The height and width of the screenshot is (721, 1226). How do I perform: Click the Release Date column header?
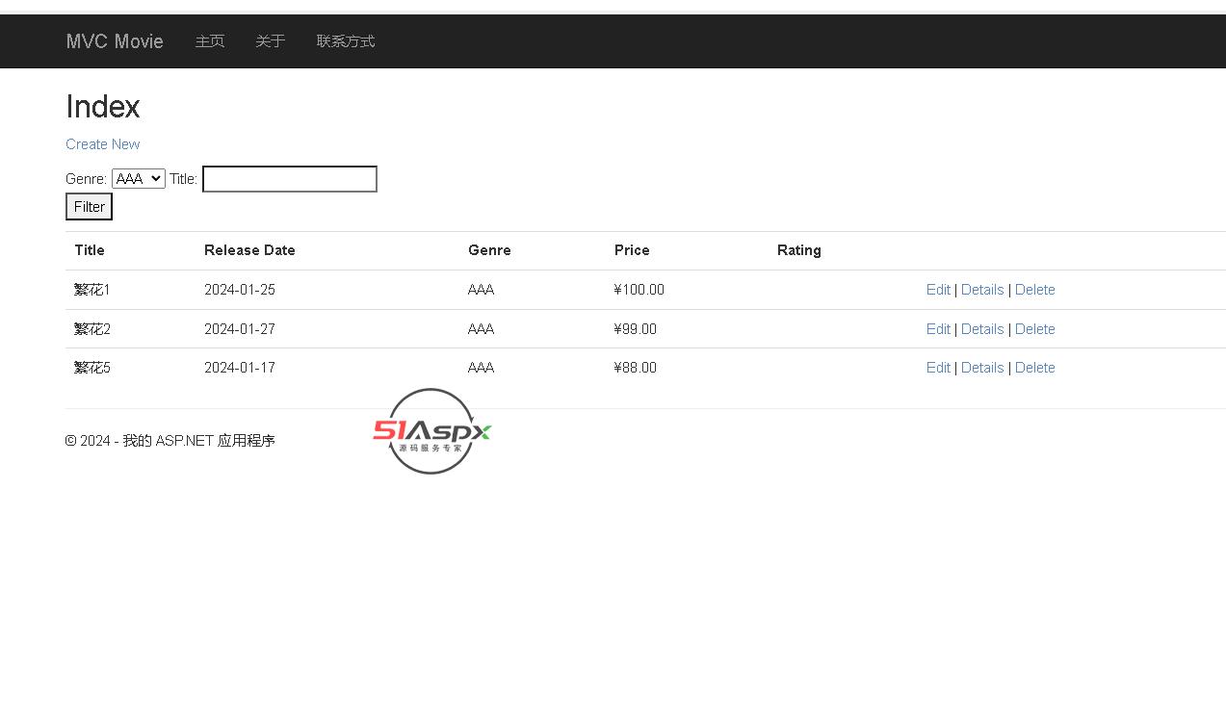[x=249, y=250]
